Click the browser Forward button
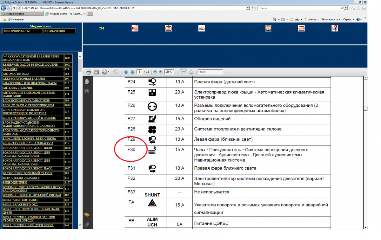Image resolution: width=381 pixels, height=240 pixels. click(10, 8)
